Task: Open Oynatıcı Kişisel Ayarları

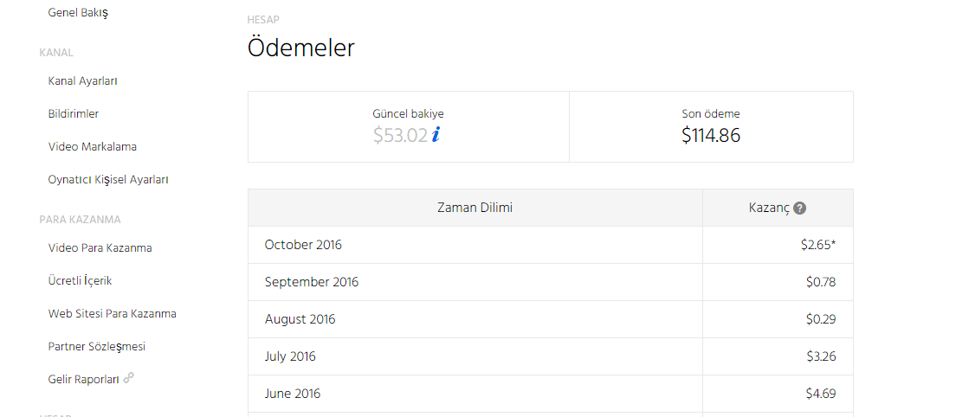Action: 108,180
